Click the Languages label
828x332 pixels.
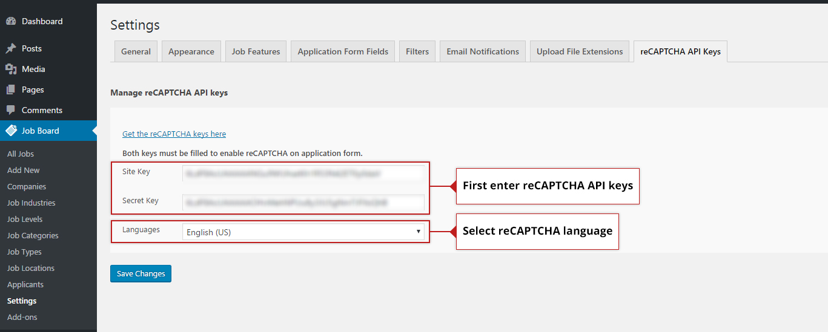point(141,230)
